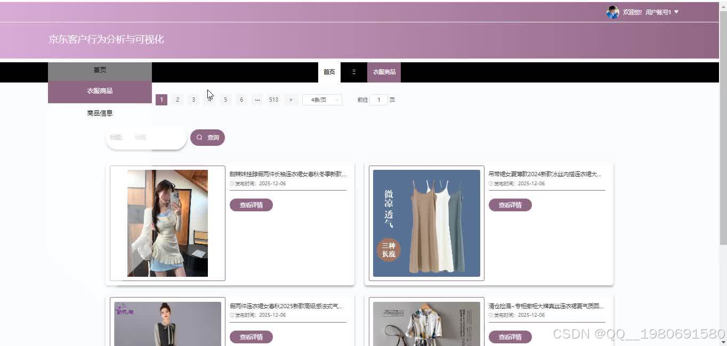Screen dimensions: 727x346
Task: Switch to the white 首页 nav tab
Action: click(329, 72)
